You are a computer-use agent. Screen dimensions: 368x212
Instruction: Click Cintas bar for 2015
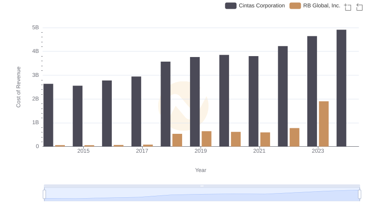(77, 116)
